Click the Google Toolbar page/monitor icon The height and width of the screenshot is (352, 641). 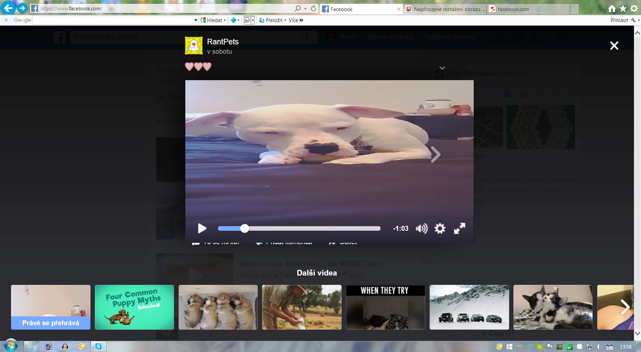click(247, 20)
